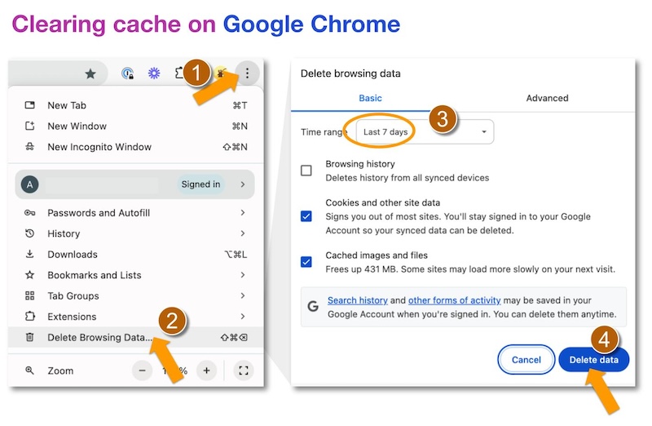Enter full screen with the square brackets icon
Screen dimensions: 652x426
point(244,371)
